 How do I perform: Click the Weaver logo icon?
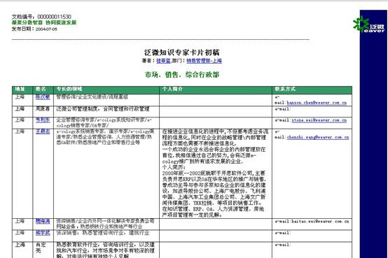368,24
